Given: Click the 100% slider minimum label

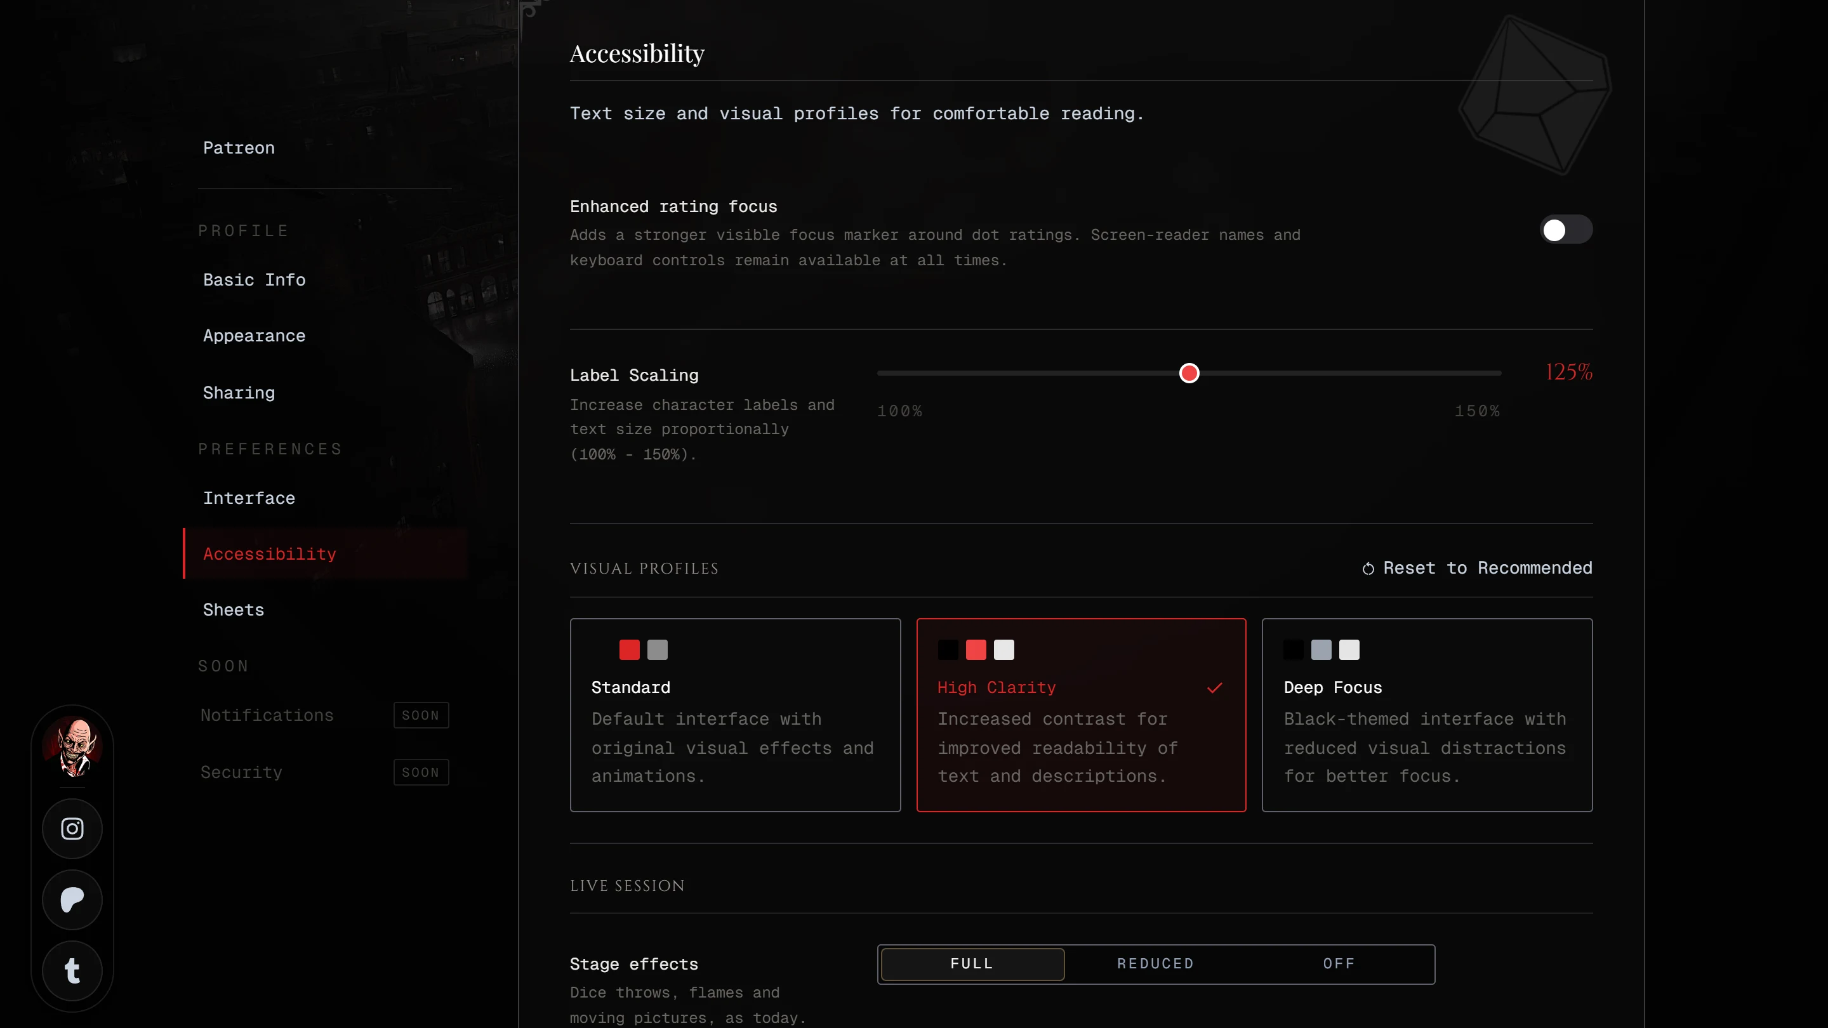Looking at the screenshot, I should click(900, 411).
